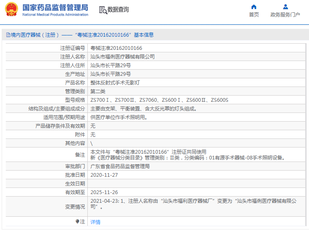The image size is (309, 232).
Task: Click the 注册人名称 label
Action: click(x=73, y=57)
